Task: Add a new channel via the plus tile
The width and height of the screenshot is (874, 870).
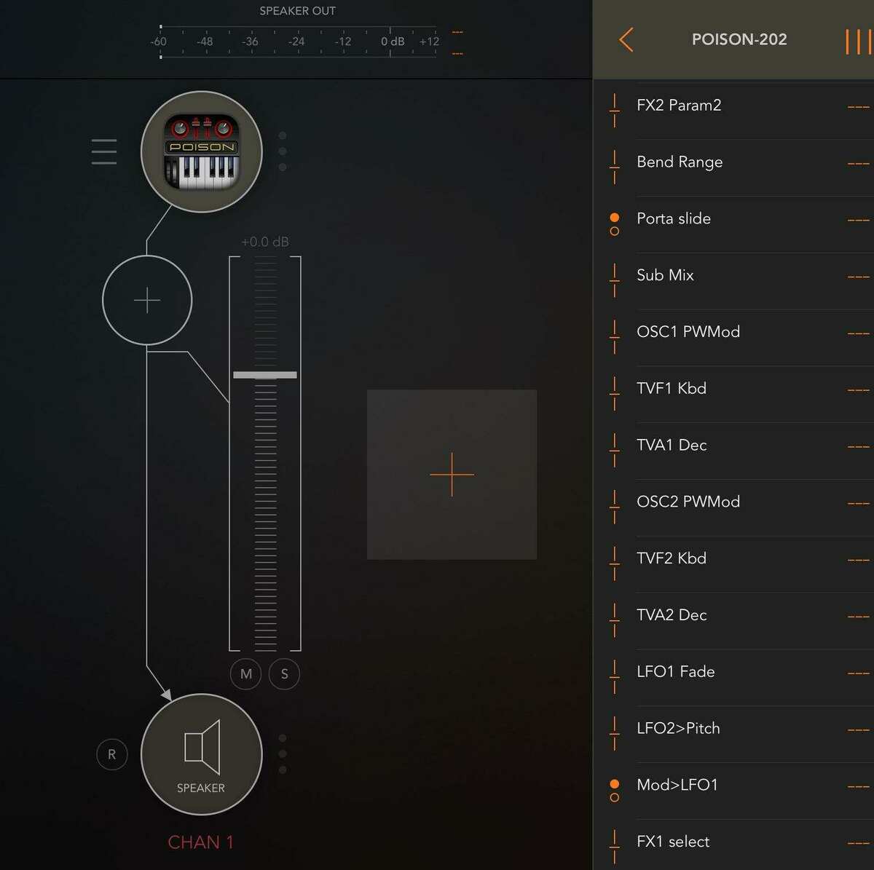Action: coord(452,475)
